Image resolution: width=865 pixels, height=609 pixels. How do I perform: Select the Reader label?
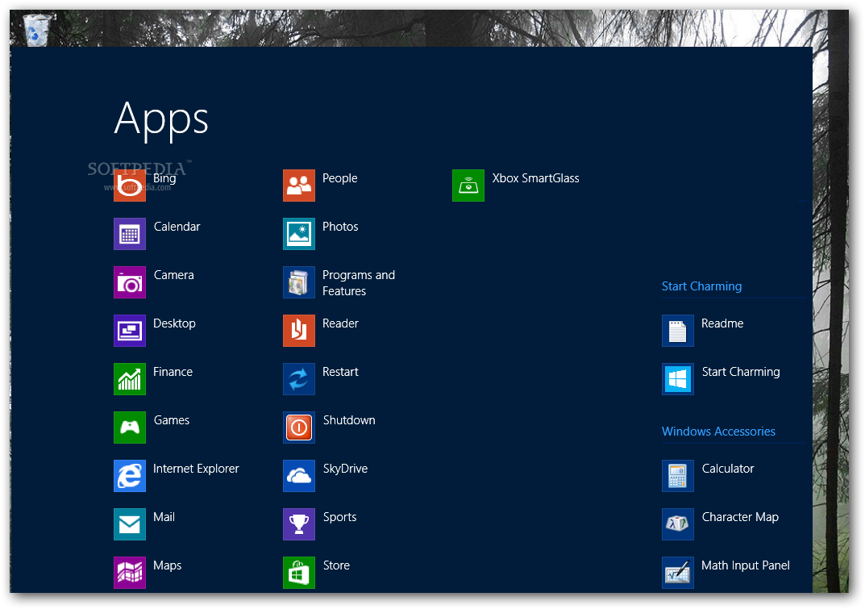click(x=340, y=323)
